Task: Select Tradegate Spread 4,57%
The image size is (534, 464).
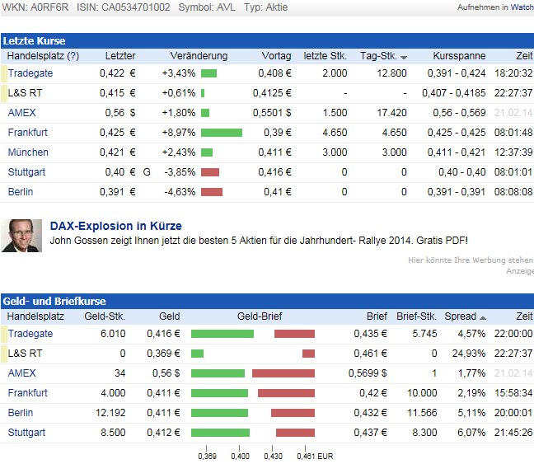Action: pos(471,334)
